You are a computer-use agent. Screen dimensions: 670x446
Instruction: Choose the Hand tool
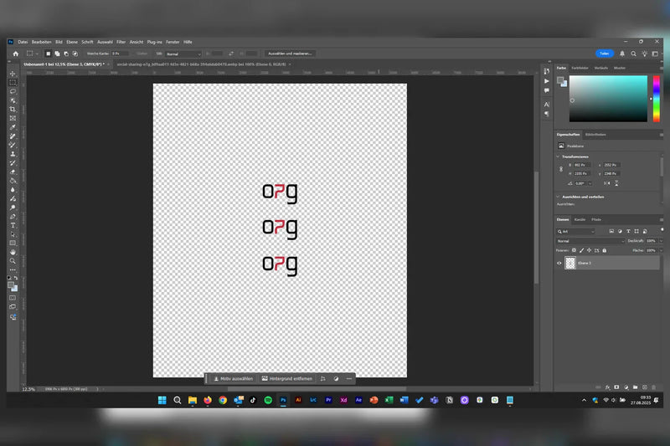13,252
